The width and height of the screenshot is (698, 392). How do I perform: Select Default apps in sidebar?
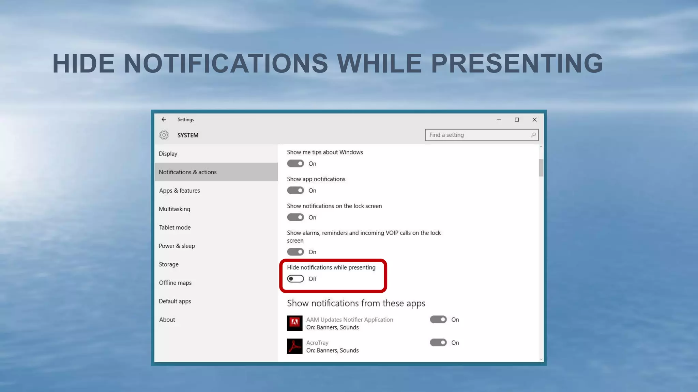(x=216, y=301)
